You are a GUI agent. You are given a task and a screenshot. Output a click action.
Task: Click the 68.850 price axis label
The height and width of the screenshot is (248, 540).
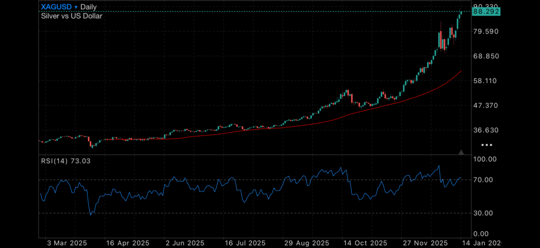[x=486, y=56]
